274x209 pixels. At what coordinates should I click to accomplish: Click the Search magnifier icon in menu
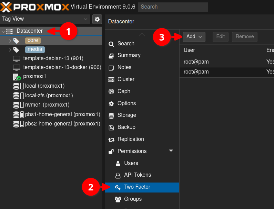coord(111,44)
